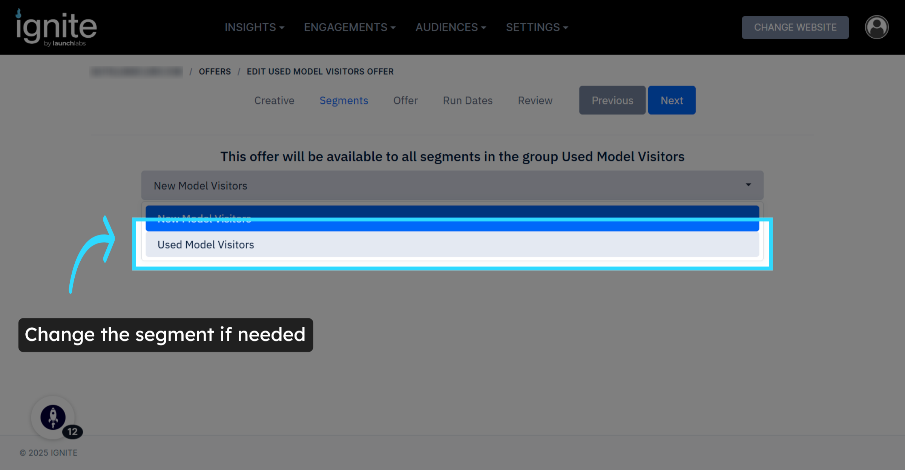The image size is (905, 470).
Task: Open the user profile avatar menu
Action: pos(876,27)
